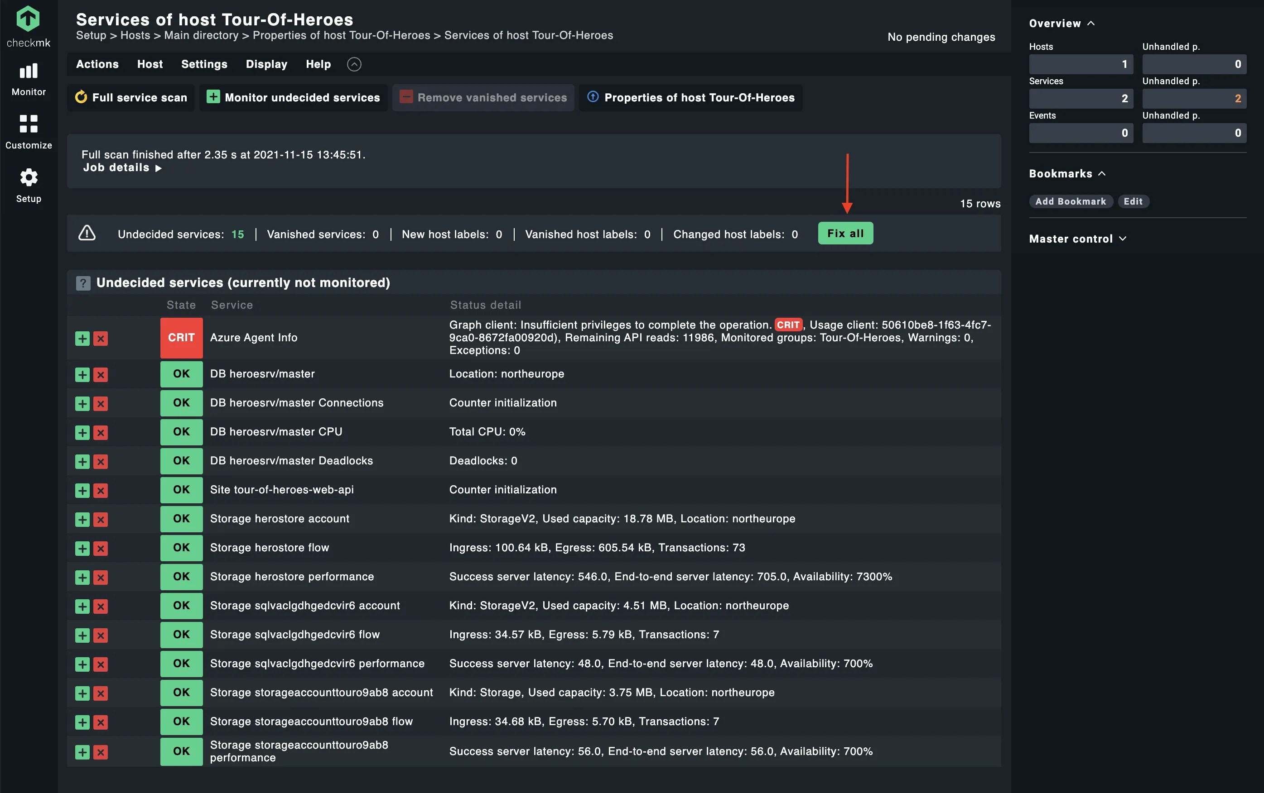Image resolution: width=1264 pixels, height=793 pixels.
Task: Add DB heroesrv/master Connections with plus icon
Action: click(x=82, y=403)
